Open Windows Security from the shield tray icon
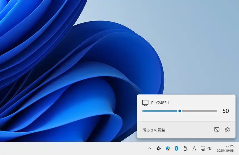 pyautogui.click(x=167, y=148)
